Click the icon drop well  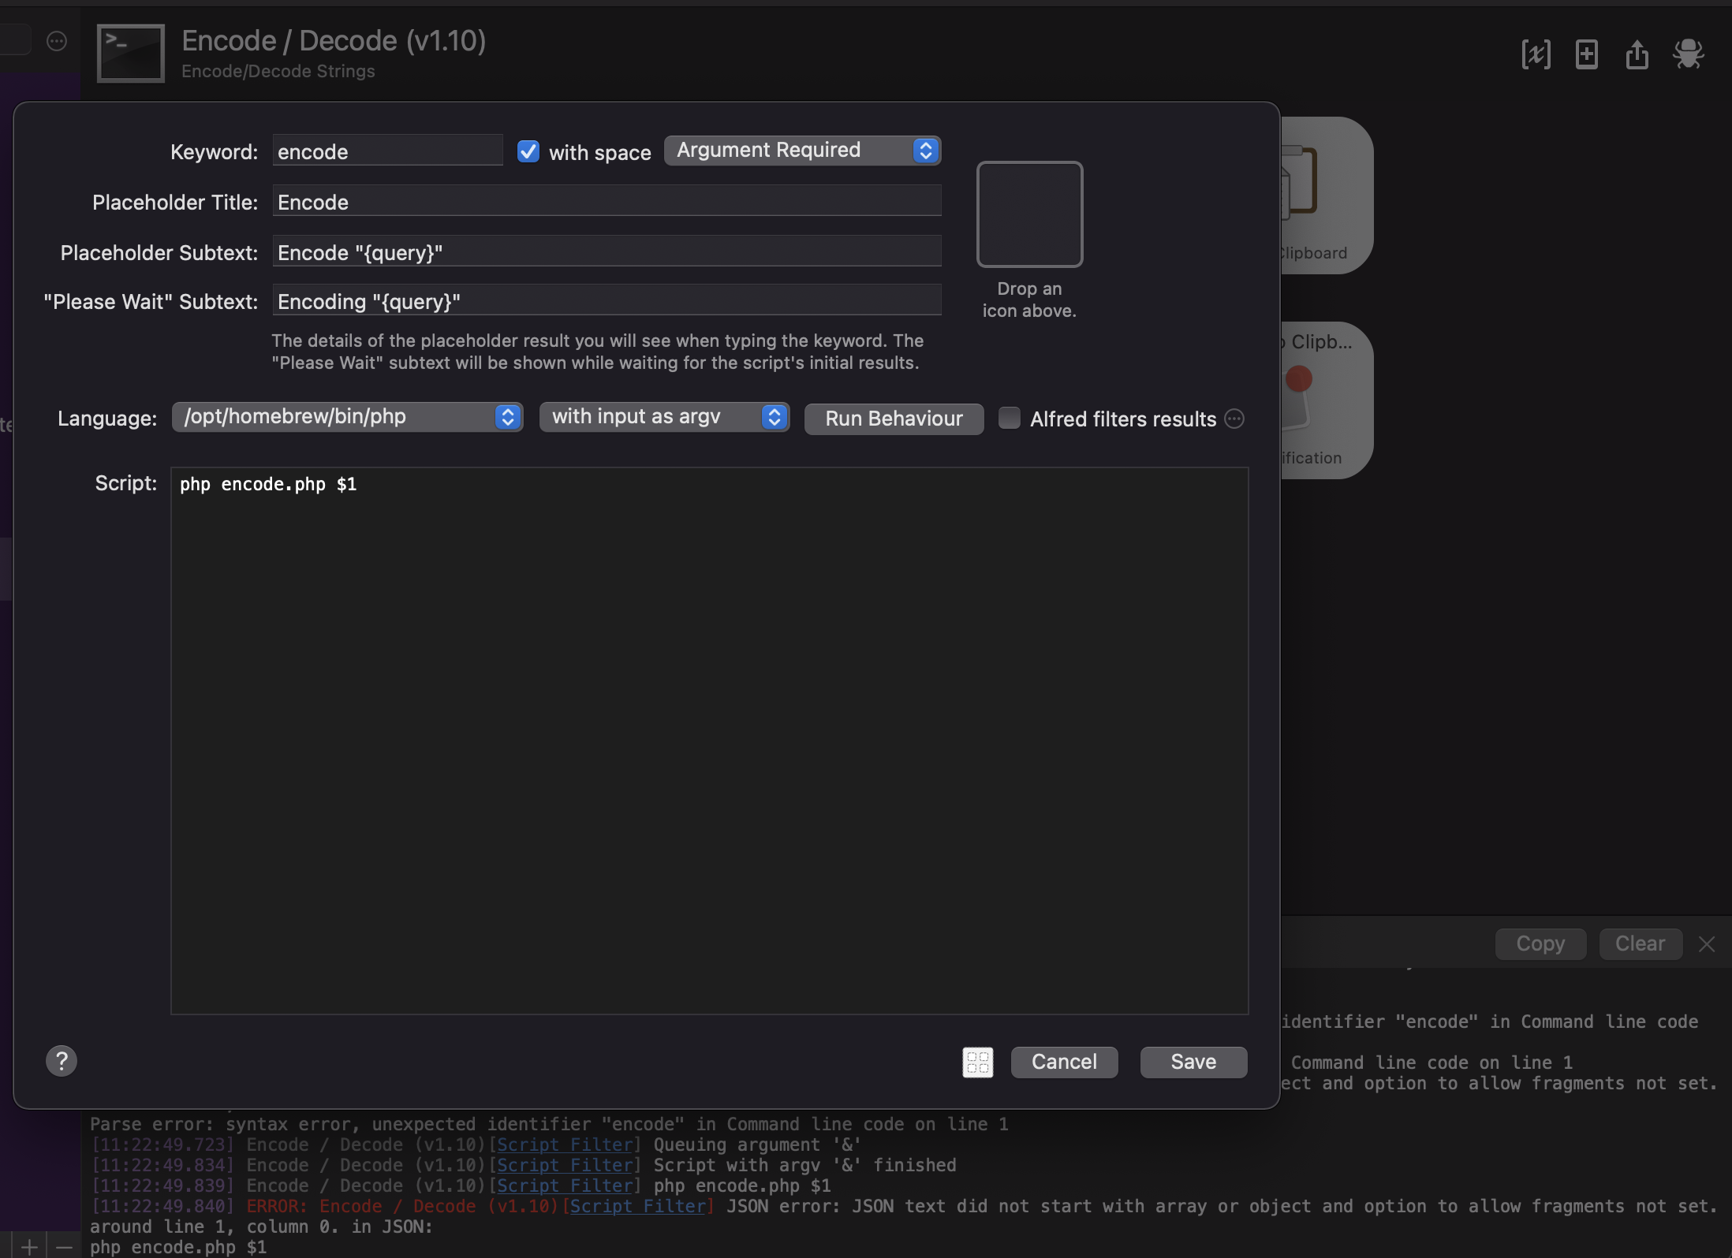(1029, 214)
